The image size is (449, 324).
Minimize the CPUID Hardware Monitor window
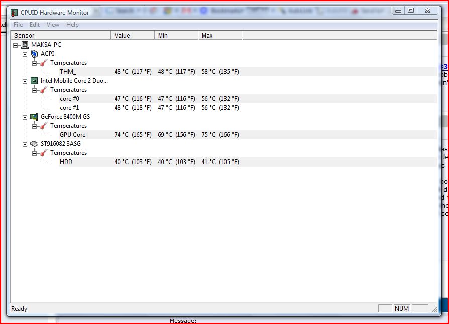point(398,11)
